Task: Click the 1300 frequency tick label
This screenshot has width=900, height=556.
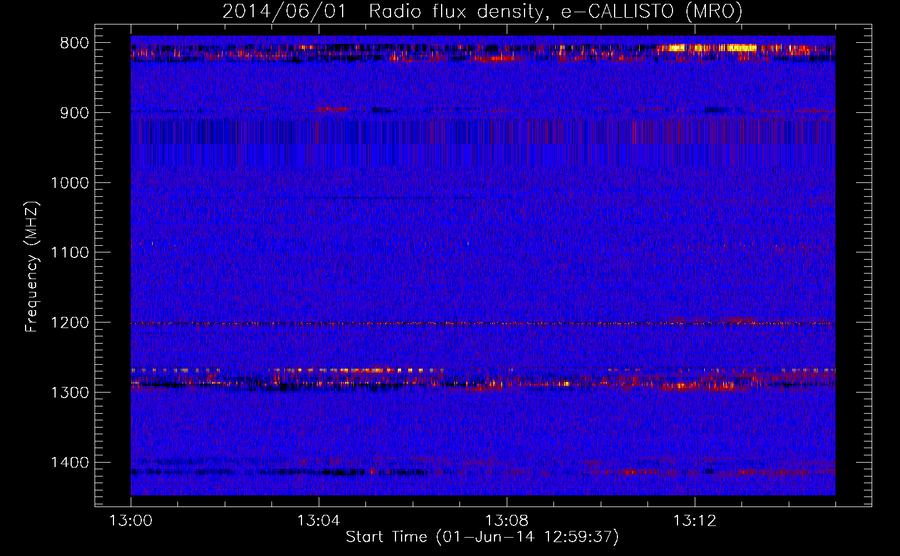Action: 70,393
